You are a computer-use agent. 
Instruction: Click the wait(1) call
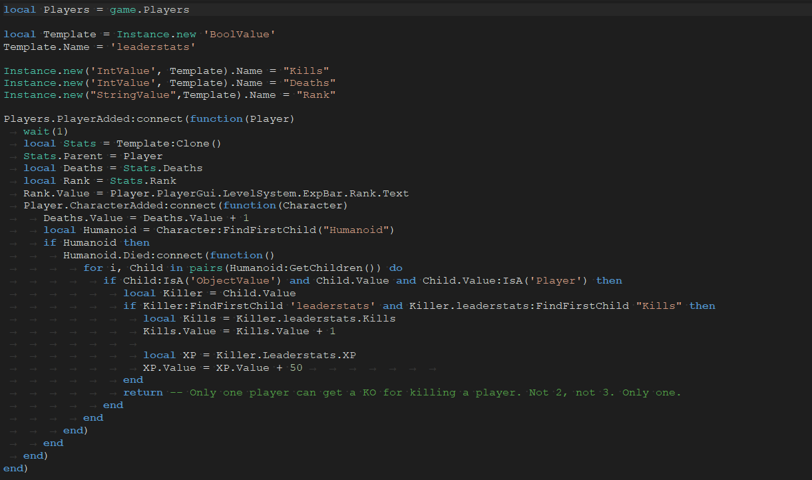46,131
